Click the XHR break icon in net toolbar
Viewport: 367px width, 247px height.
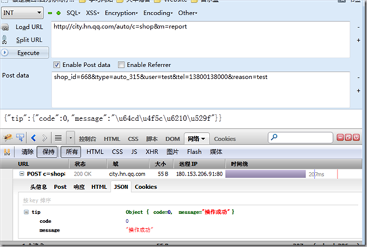[x=7, y=152]
